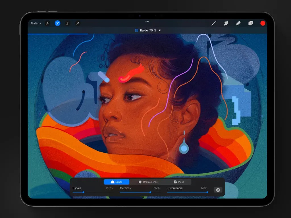
Task: Click the Turbulencia slider handle at maximum
Action: click(207, 192)
